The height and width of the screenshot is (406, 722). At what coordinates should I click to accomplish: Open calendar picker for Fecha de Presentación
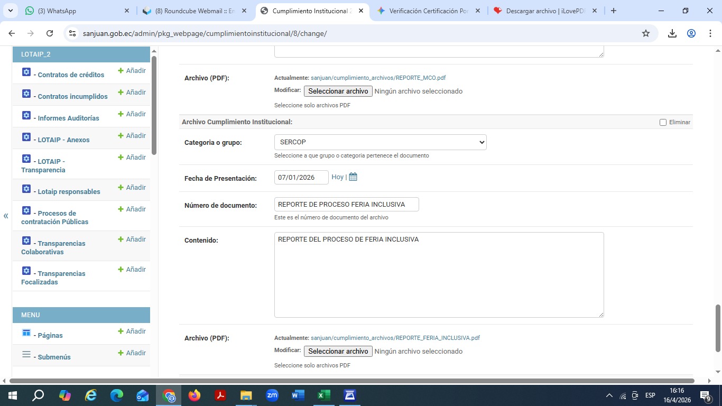(x=353, y=177)
